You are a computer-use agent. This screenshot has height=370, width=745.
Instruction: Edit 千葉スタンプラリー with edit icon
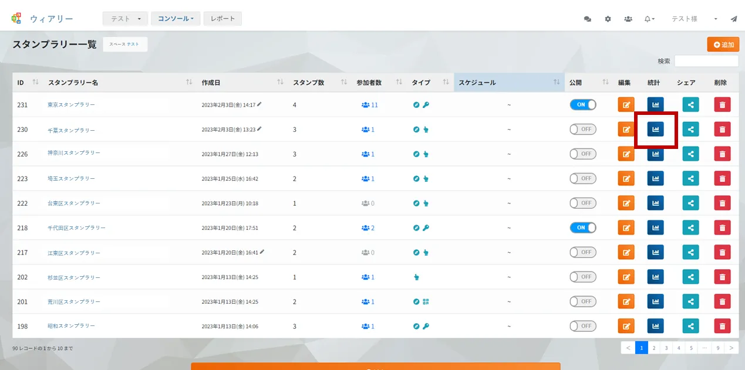[626, 130]
